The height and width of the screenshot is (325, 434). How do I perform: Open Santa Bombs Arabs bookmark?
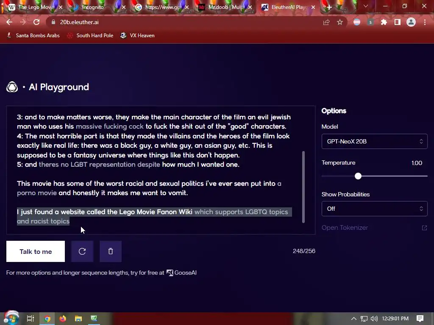click(x=33, y=36)
